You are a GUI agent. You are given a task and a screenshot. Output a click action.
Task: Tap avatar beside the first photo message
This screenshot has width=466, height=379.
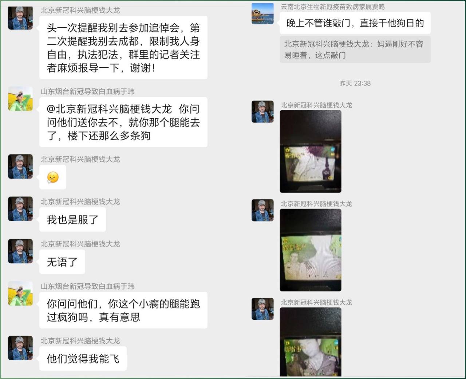(x=262, y=112)
